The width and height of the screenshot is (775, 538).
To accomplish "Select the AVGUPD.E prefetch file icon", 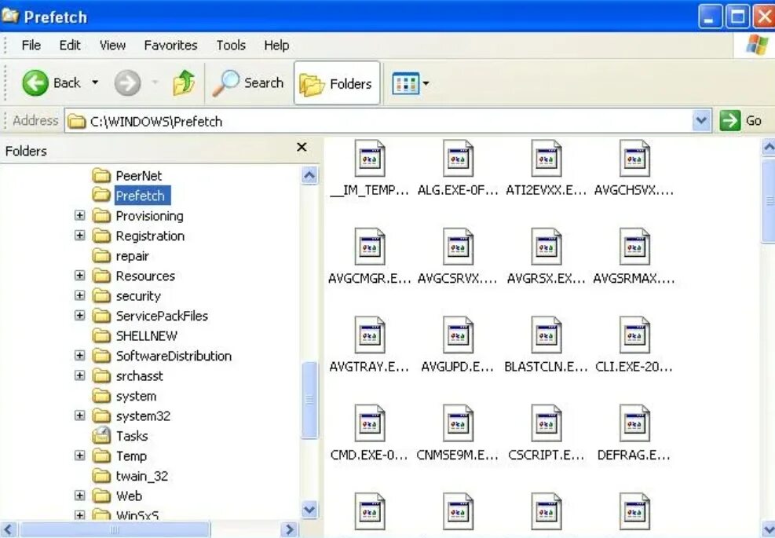I will pos(458,335).
